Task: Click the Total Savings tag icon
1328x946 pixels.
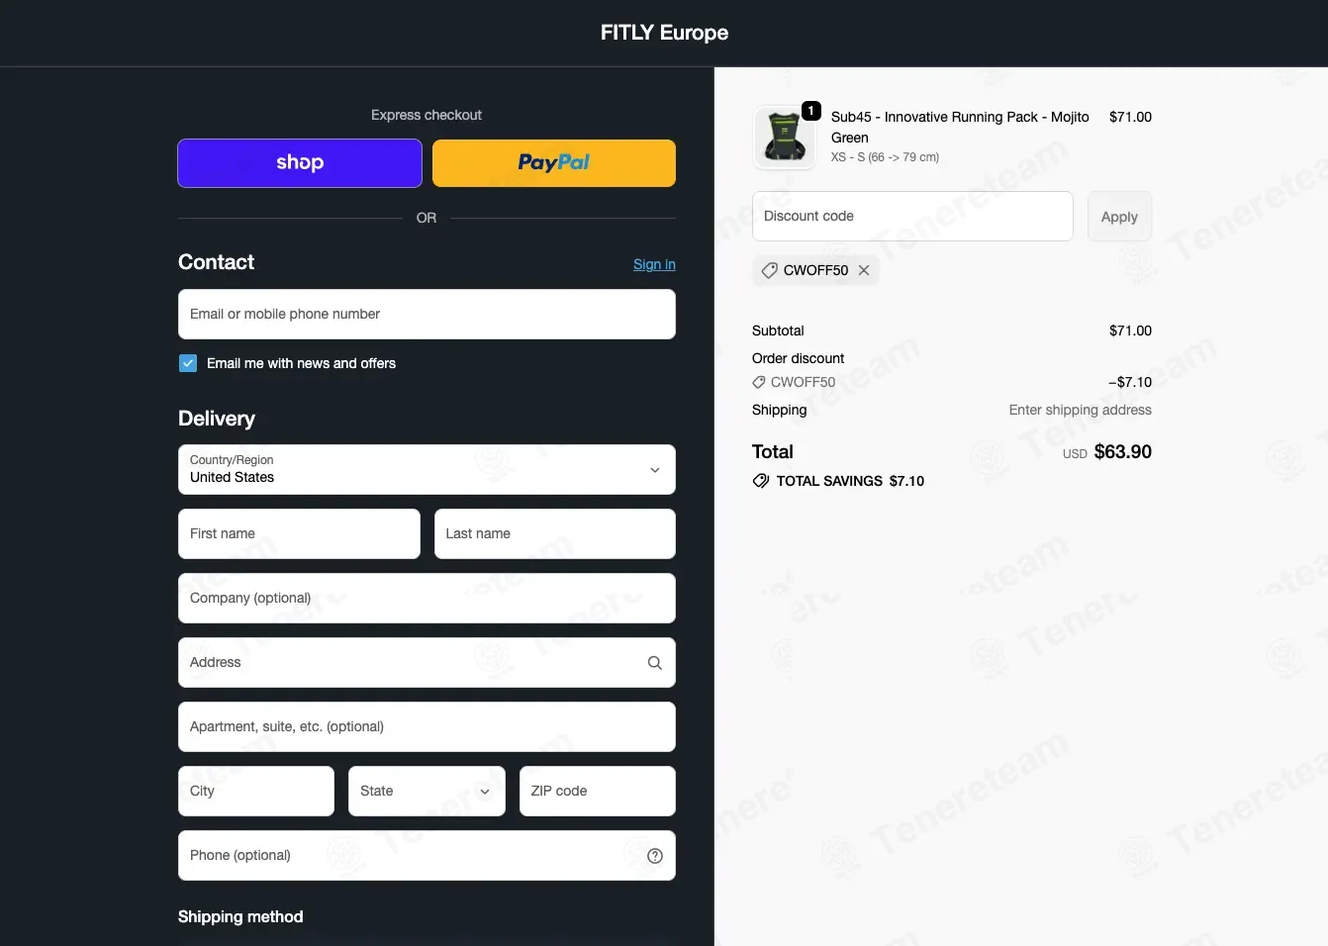Action: pos(761,481)
